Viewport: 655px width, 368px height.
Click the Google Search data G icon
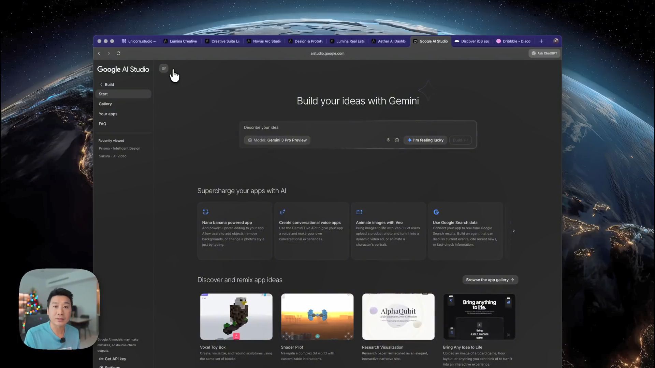(436, 212)
